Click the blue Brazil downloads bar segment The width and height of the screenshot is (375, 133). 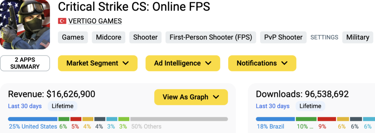[x=275, y=119]
